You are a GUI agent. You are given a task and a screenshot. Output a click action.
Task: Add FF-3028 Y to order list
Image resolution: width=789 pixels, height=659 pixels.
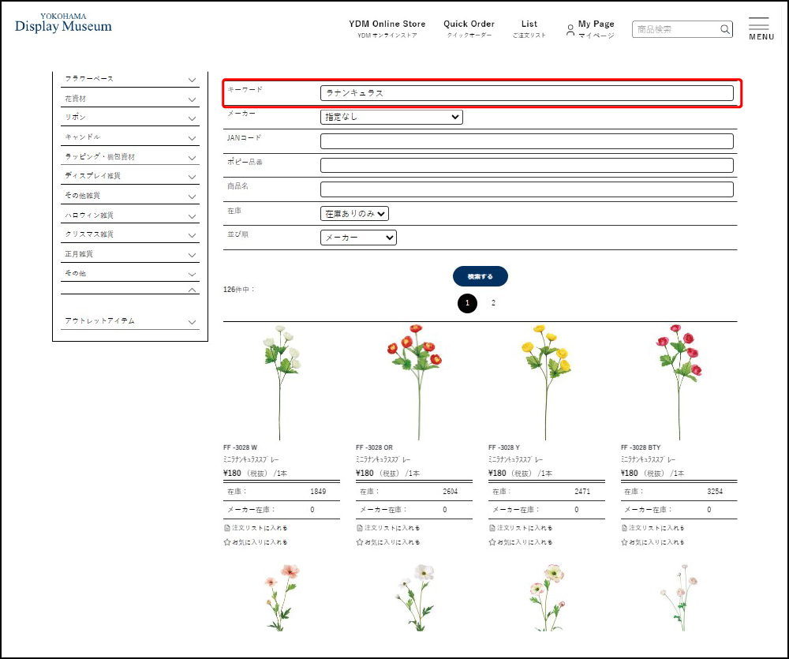pyautogui.click(x=521, y=527)
